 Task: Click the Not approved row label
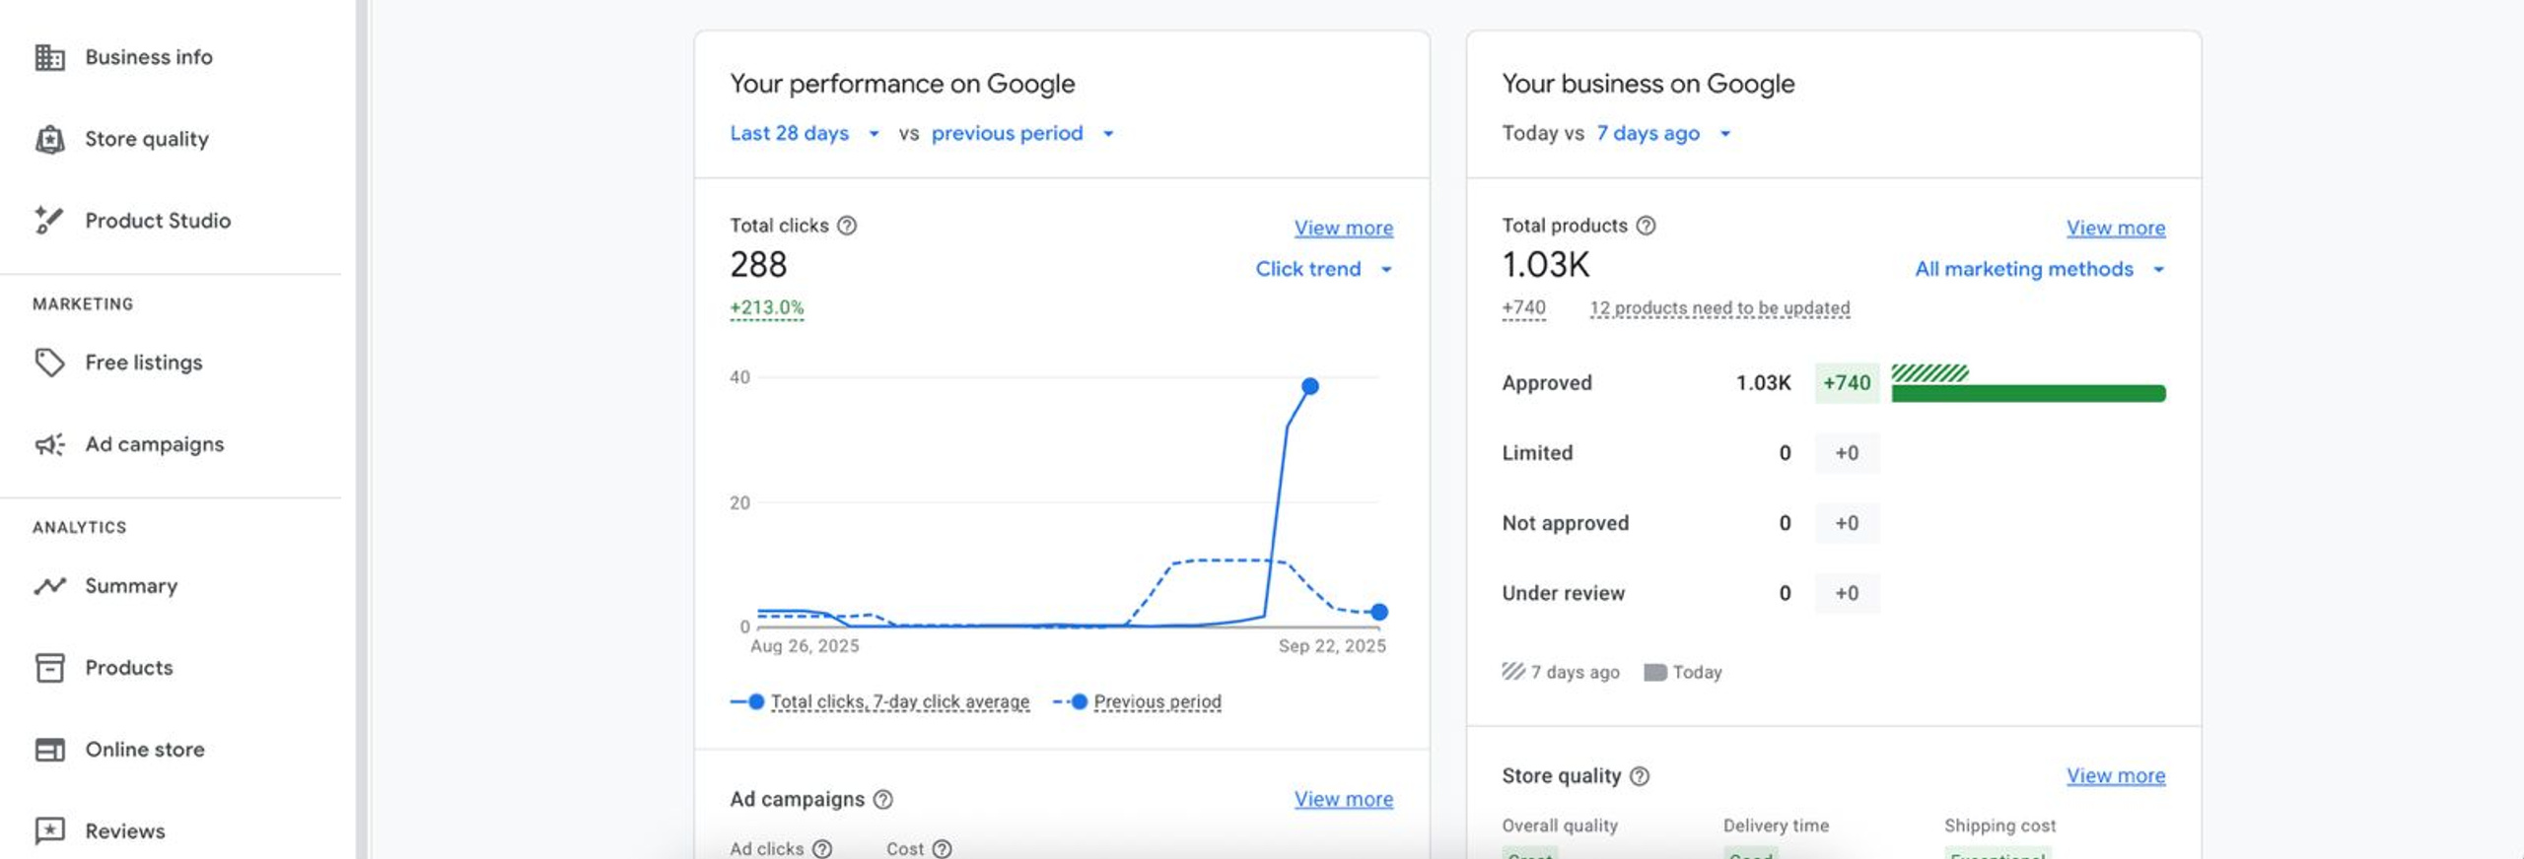[x=1565, y=523]
